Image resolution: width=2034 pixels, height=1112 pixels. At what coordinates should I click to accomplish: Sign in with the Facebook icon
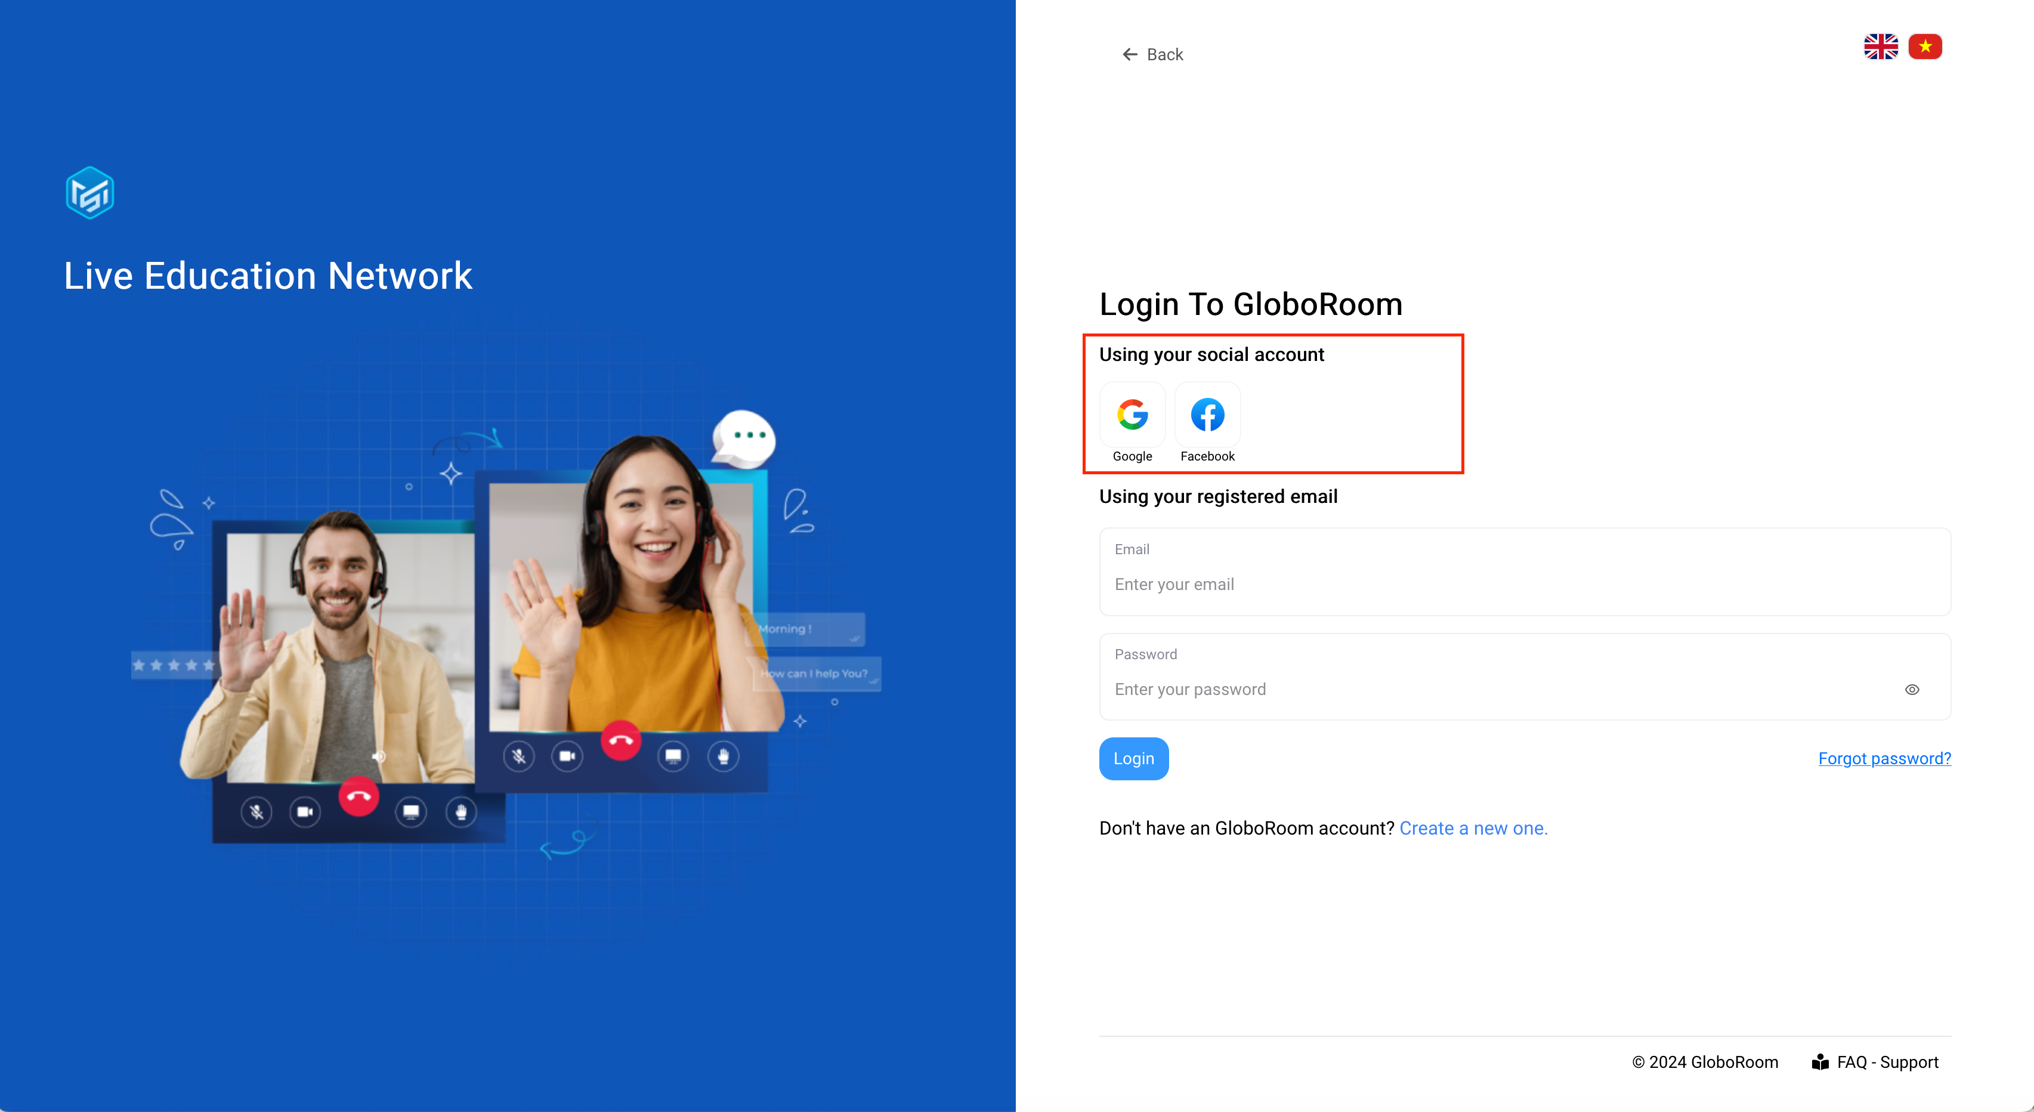point(1207,415)
